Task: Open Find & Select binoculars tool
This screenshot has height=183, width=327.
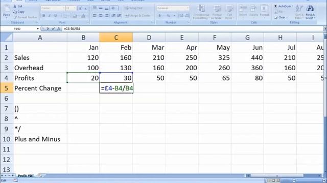Action: pyautogui.click(x=310, y=12)
